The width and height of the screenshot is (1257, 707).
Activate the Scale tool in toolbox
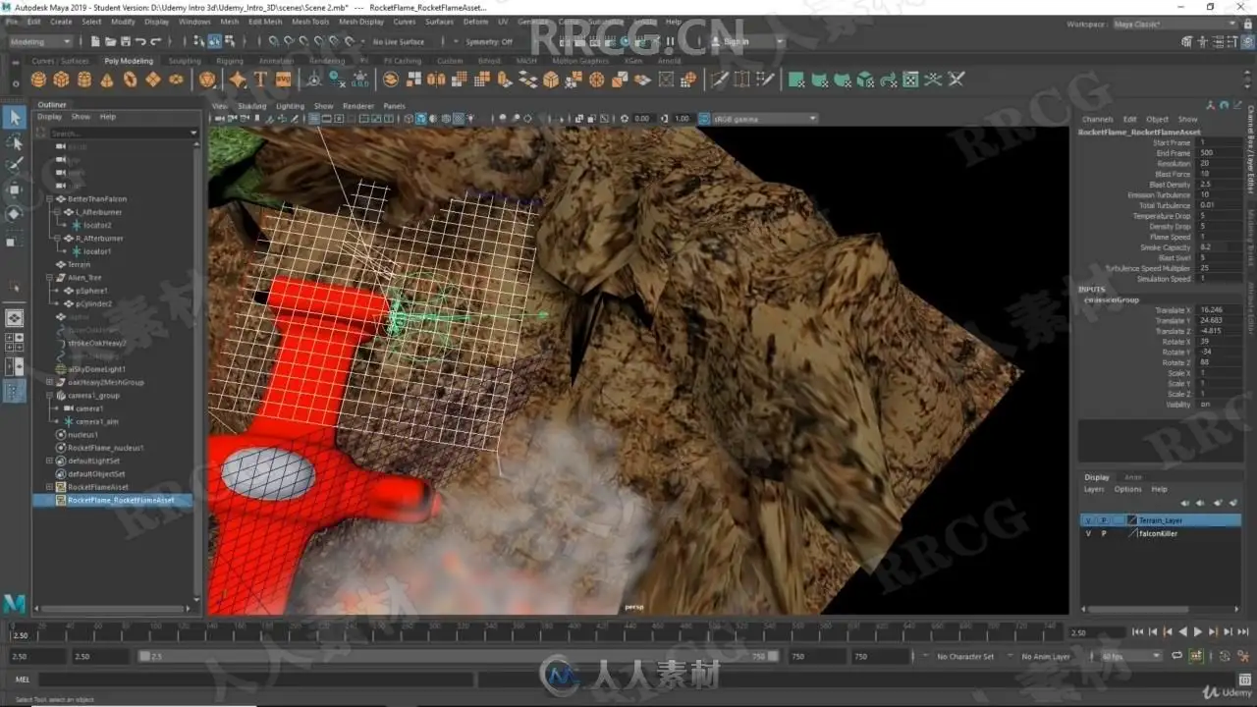pos(14,240)
